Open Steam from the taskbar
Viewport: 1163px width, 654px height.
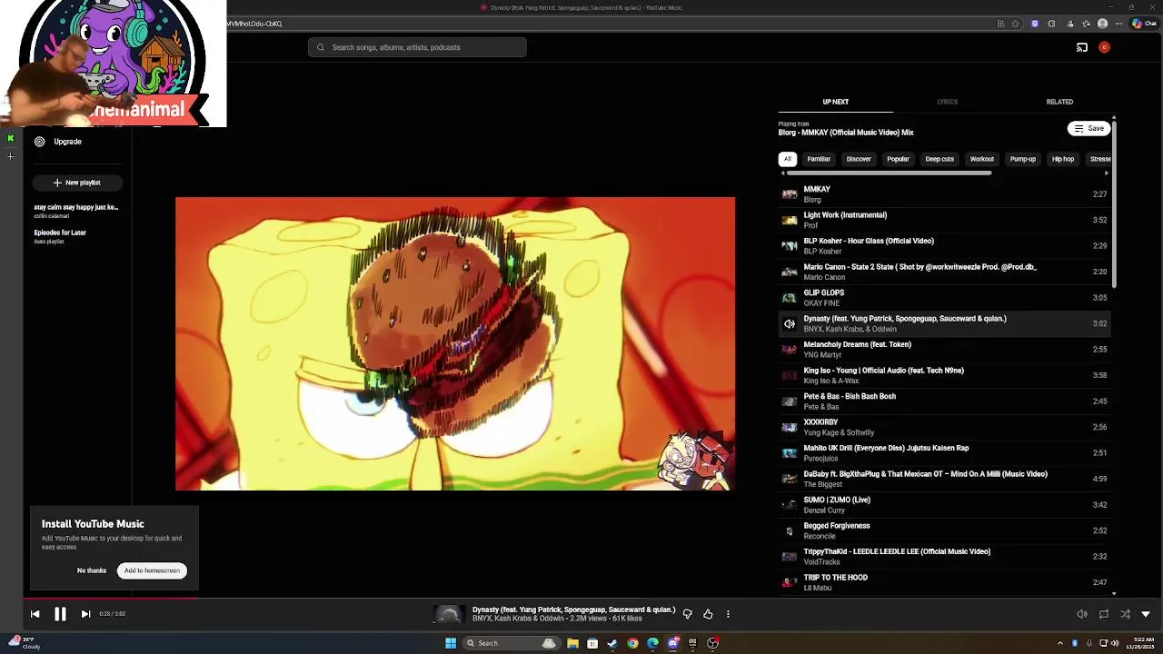pyautogui.click(x=612, y=643)
